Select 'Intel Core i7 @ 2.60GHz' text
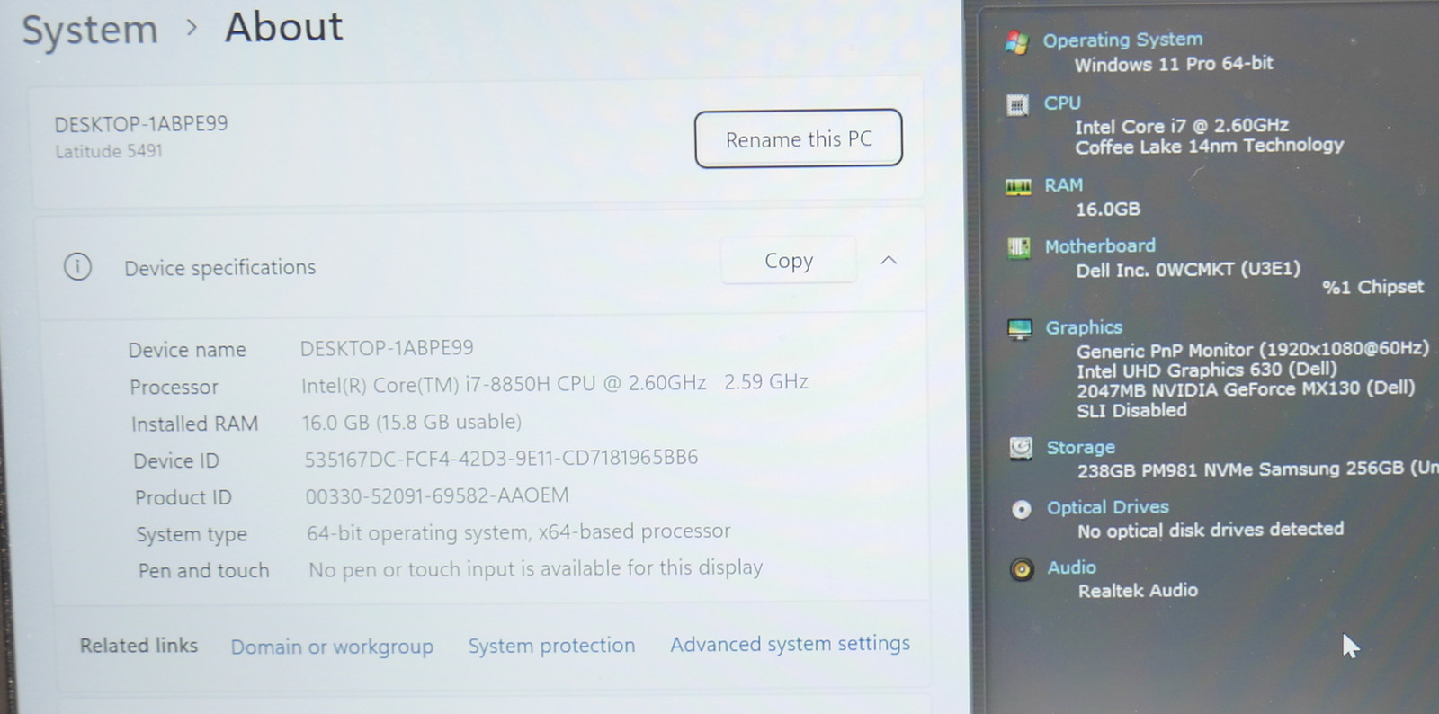Screen dimensions: 1439x714 coord(1182,126)
